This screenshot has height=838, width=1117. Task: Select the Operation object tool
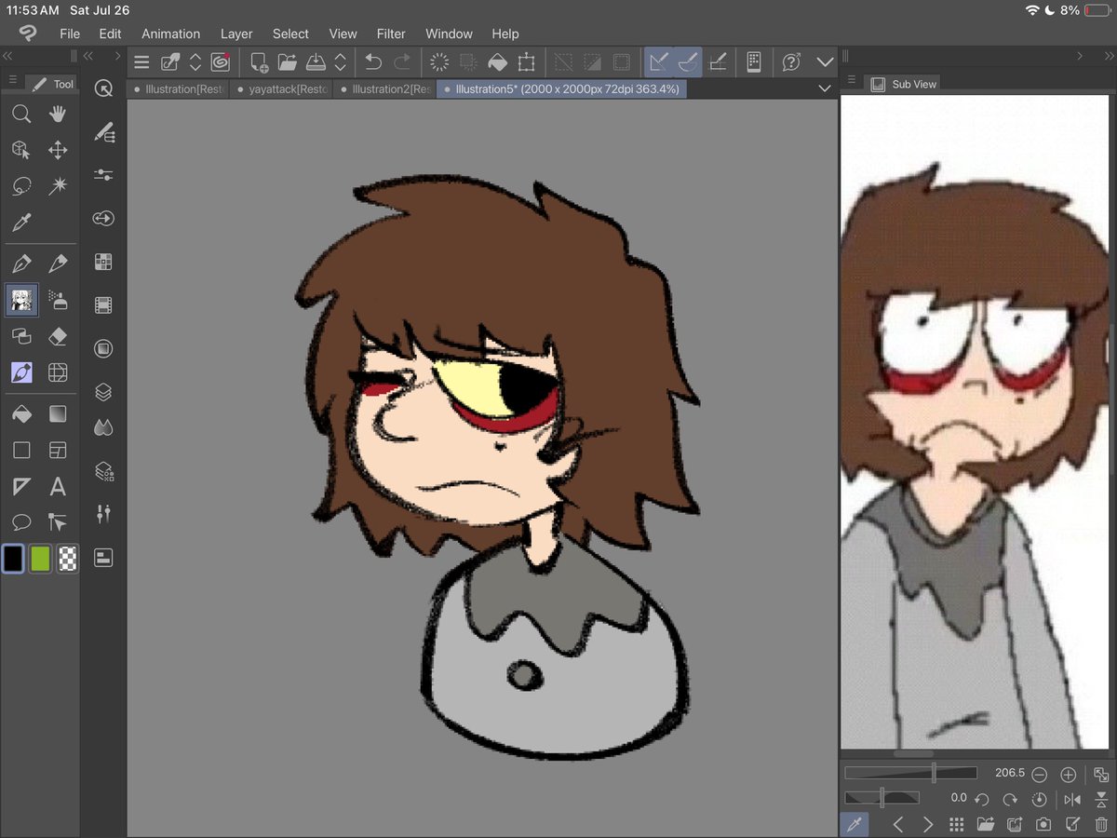pyautogui.click(x=21, y=150)
